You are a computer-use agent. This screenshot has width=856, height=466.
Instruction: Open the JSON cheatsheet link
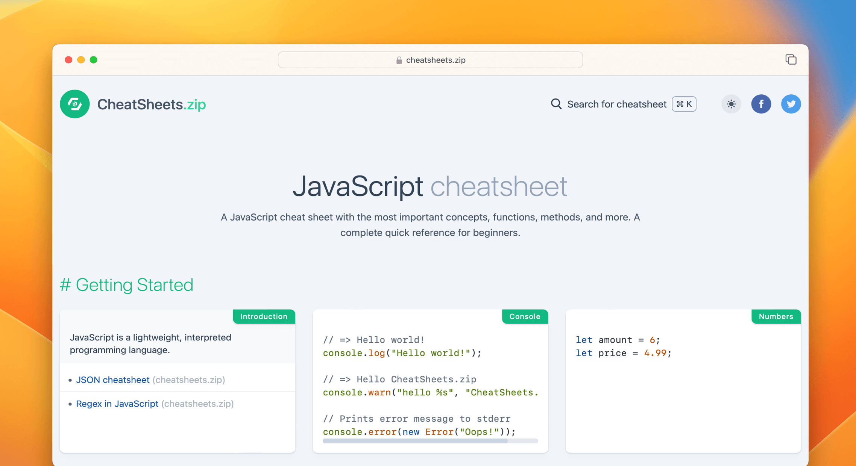pos(112,380)
